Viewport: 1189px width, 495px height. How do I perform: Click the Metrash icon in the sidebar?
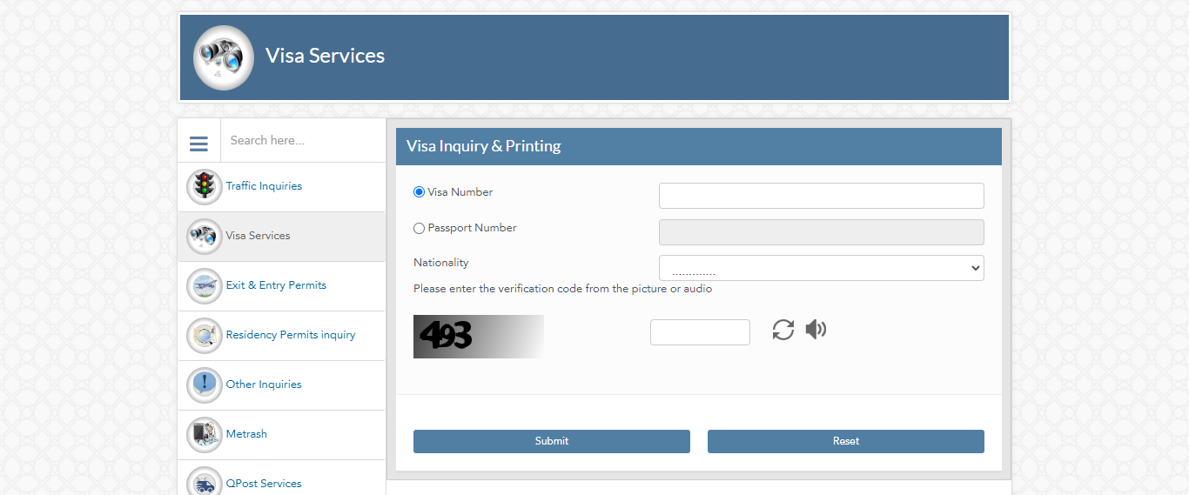pos(205,434)
